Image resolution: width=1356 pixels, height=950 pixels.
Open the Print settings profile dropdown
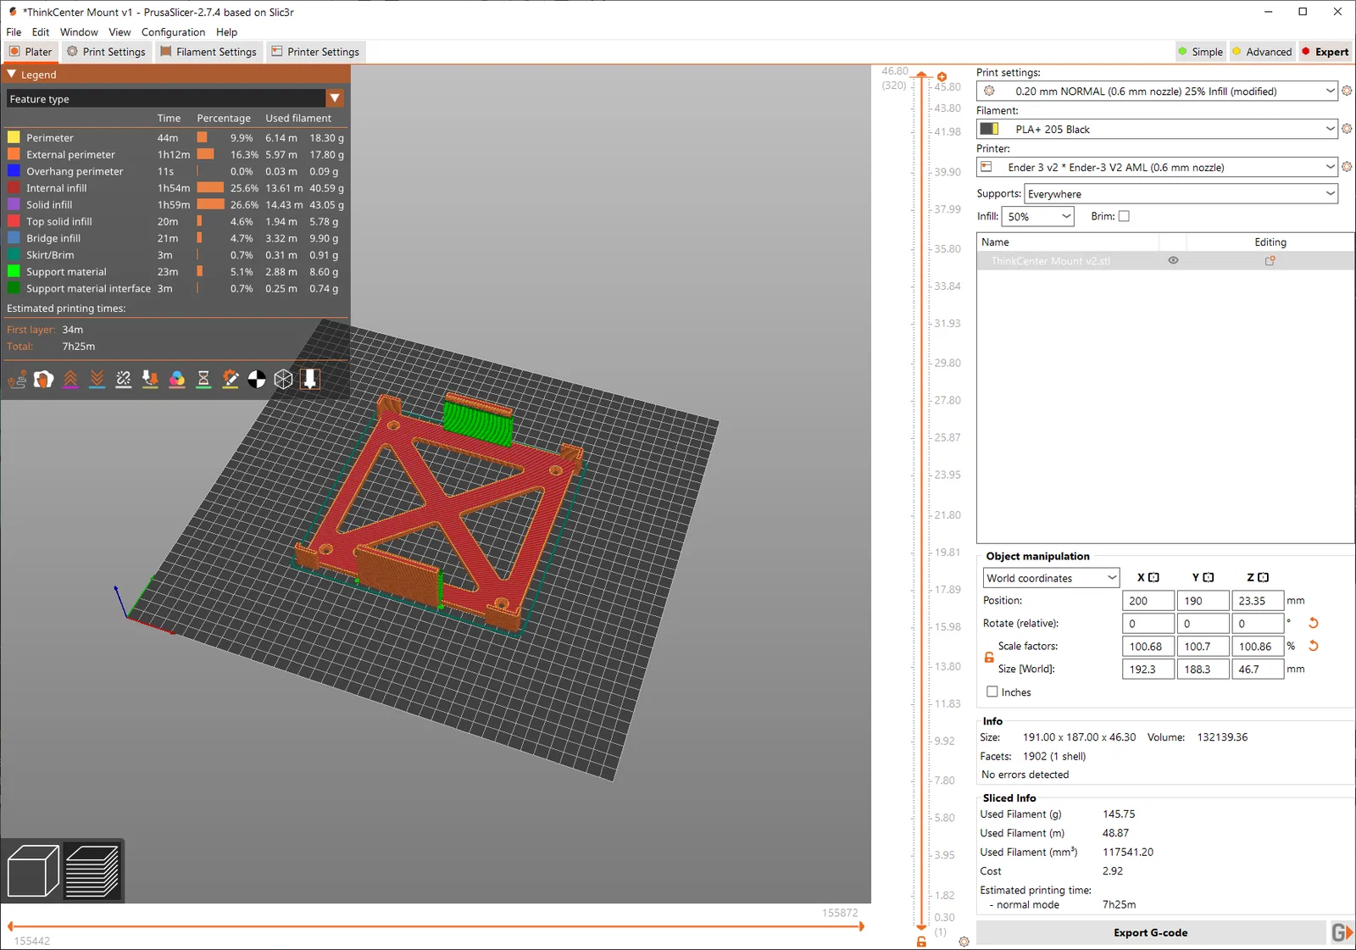click(x=1157, y=91)
